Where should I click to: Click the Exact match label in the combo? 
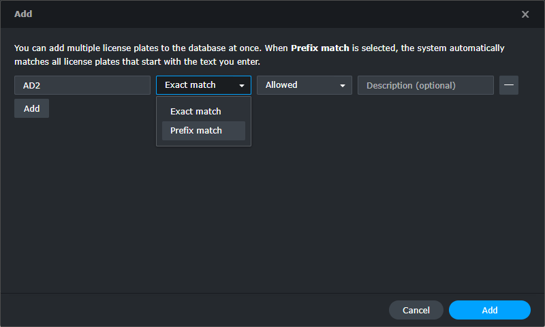click(x=190, y=84)
